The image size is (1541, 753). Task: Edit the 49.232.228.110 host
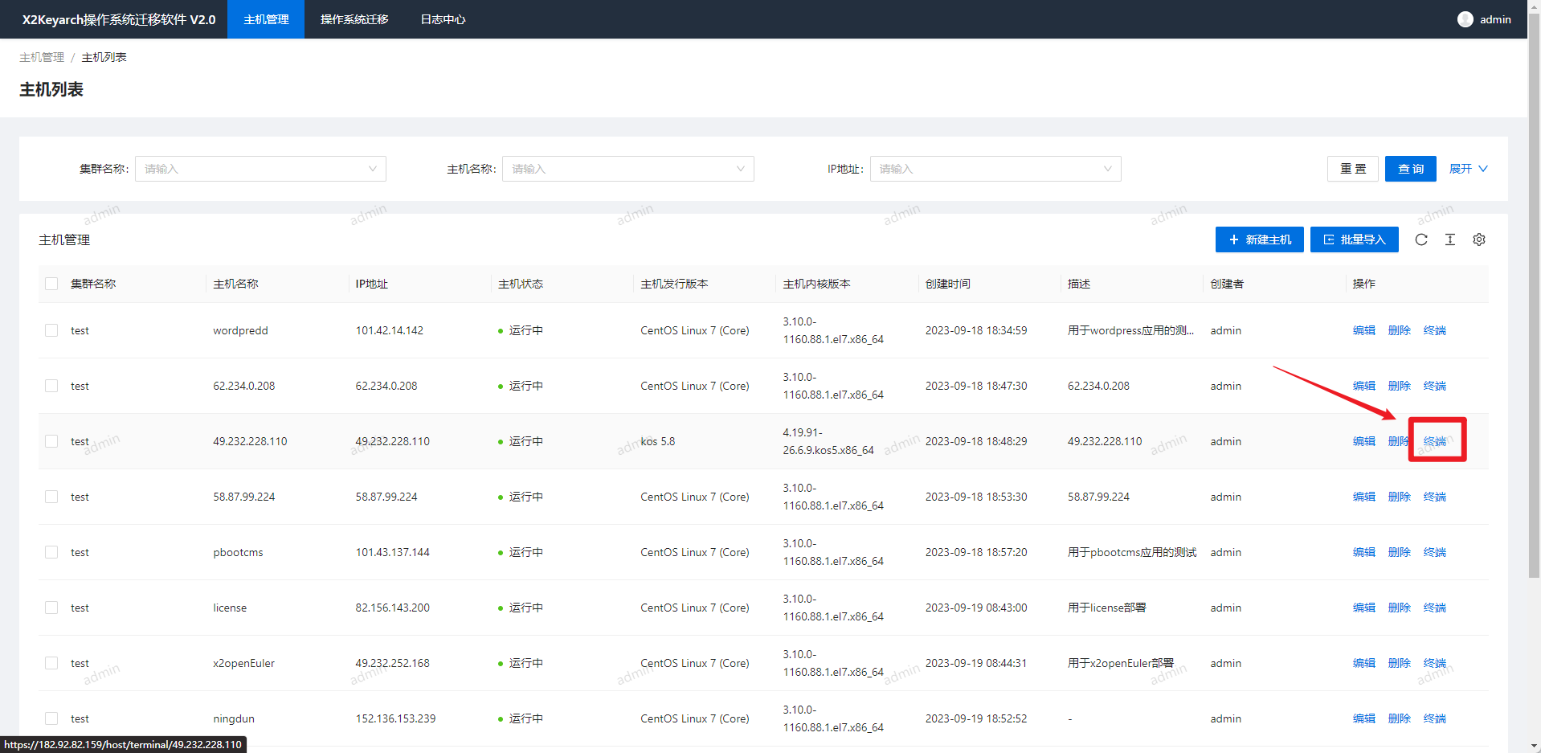click(1363, 441)
